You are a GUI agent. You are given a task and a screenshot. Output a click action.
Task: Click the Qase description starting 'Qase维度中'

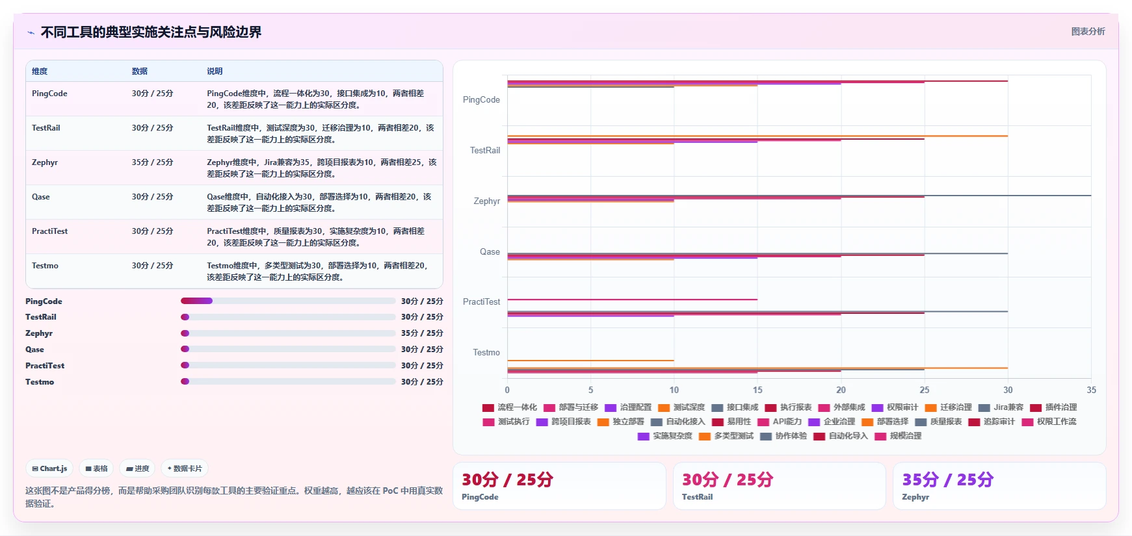coord(319,203)
